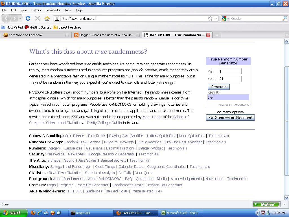This screenshot has height=217, width=289.
Task: Open Powered by RANDOM.ORG link
Action: coord(241,105)
